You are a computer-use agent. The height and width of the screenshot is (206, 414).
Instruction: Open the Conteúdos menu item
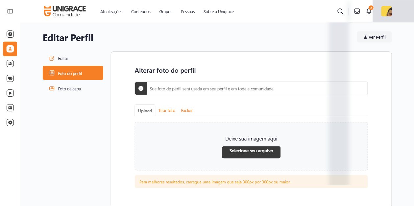click(x=141, y=11)
